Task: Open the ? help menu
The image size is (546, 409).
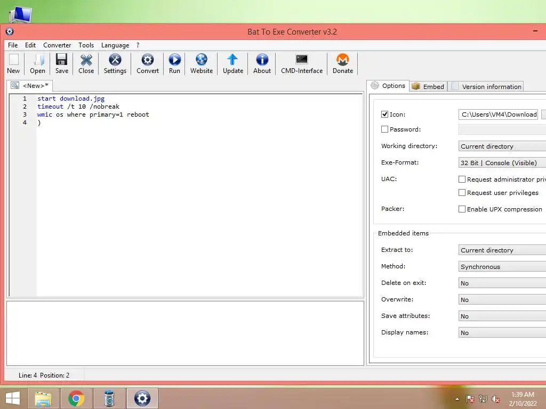Action: tap(138, 45)
